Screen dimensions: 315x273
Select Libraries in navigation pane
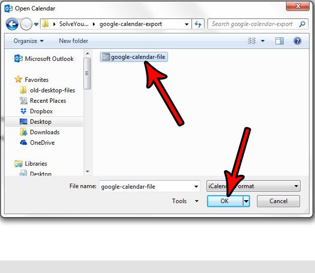[30, 164]
